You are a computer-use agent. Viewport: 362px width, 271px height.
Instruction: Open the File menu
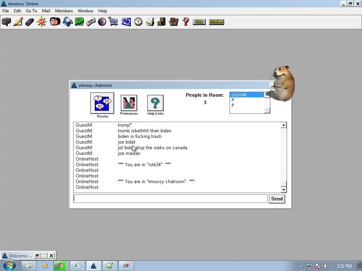pyautogui.click(x=6, y=11)
